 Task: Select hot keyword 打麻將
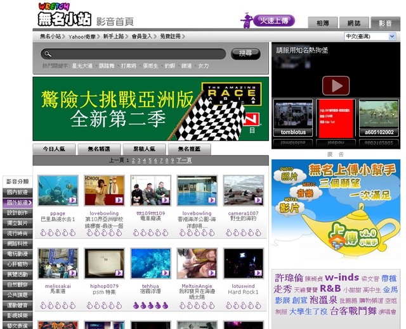click(128, 66)
